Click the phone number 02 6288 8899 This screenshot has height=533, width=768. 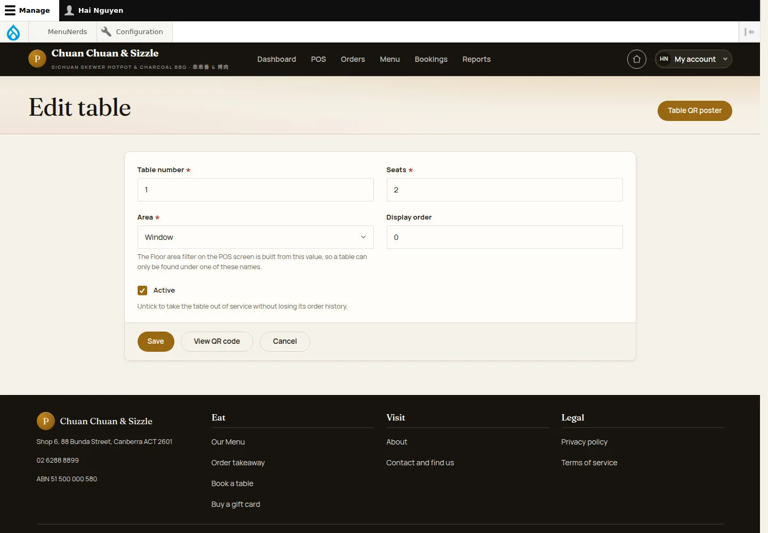(x=58, y=461)
